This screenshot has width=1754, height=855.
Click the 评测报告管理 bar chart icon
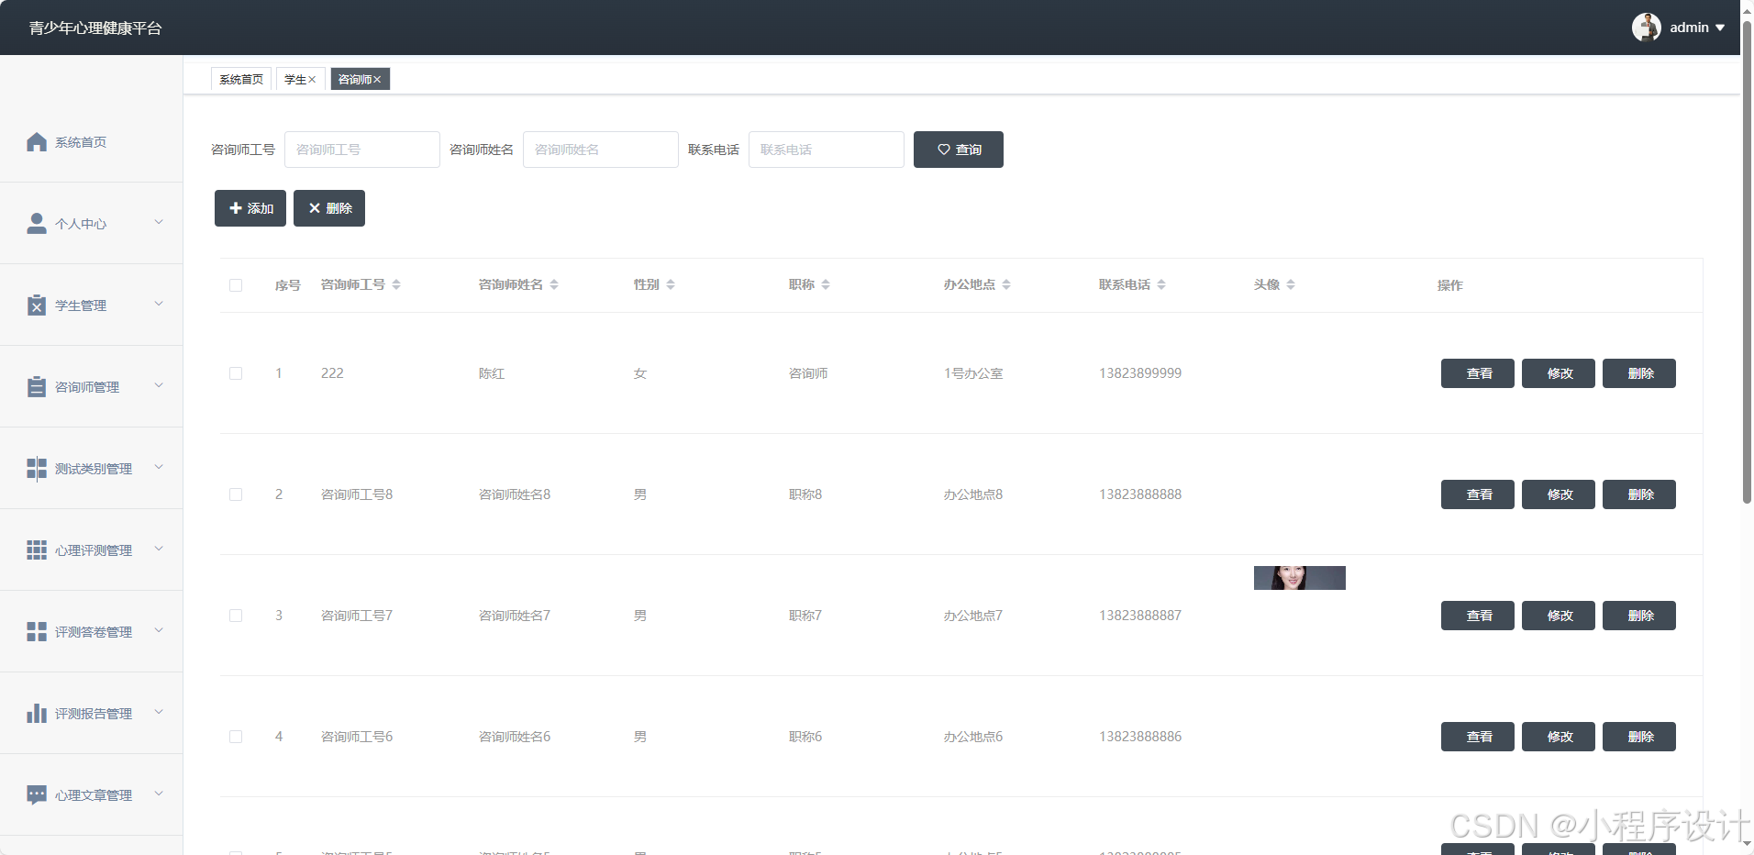(37, 714)
